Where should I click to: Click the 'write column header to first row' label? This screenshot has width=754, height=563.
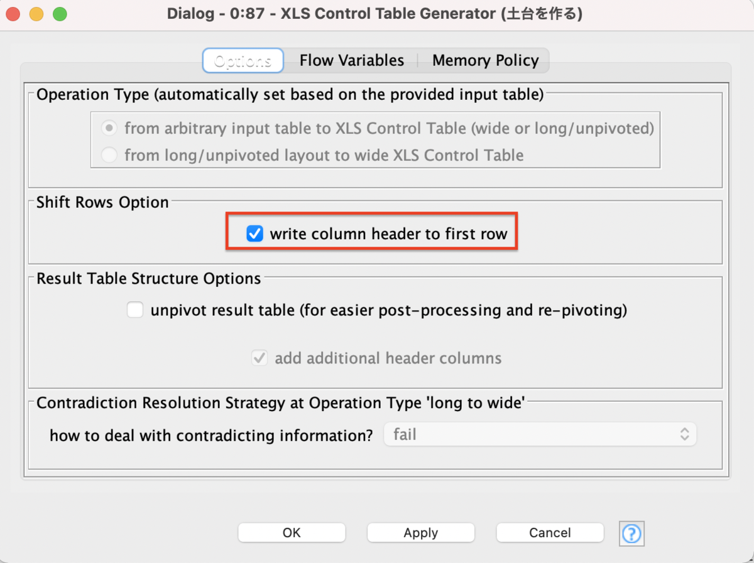click(388, 234)
